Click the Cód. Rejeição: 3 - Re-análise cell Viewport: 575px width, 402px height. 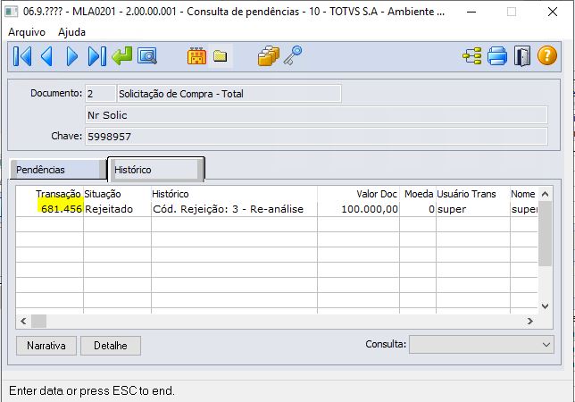[234, 209]
